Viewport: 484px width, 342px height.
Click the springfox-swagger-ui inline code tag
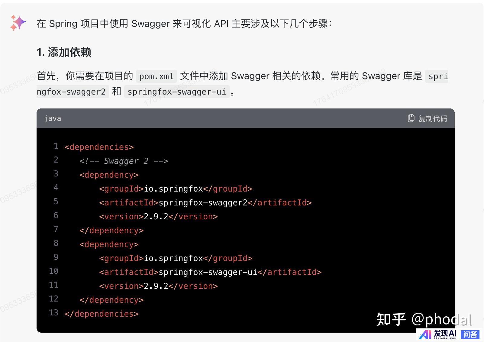pyautogui.click(x=177, y=92)
